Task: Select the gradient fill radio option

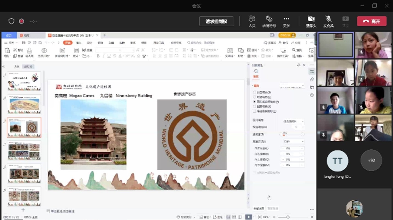Action: point(255,97)
